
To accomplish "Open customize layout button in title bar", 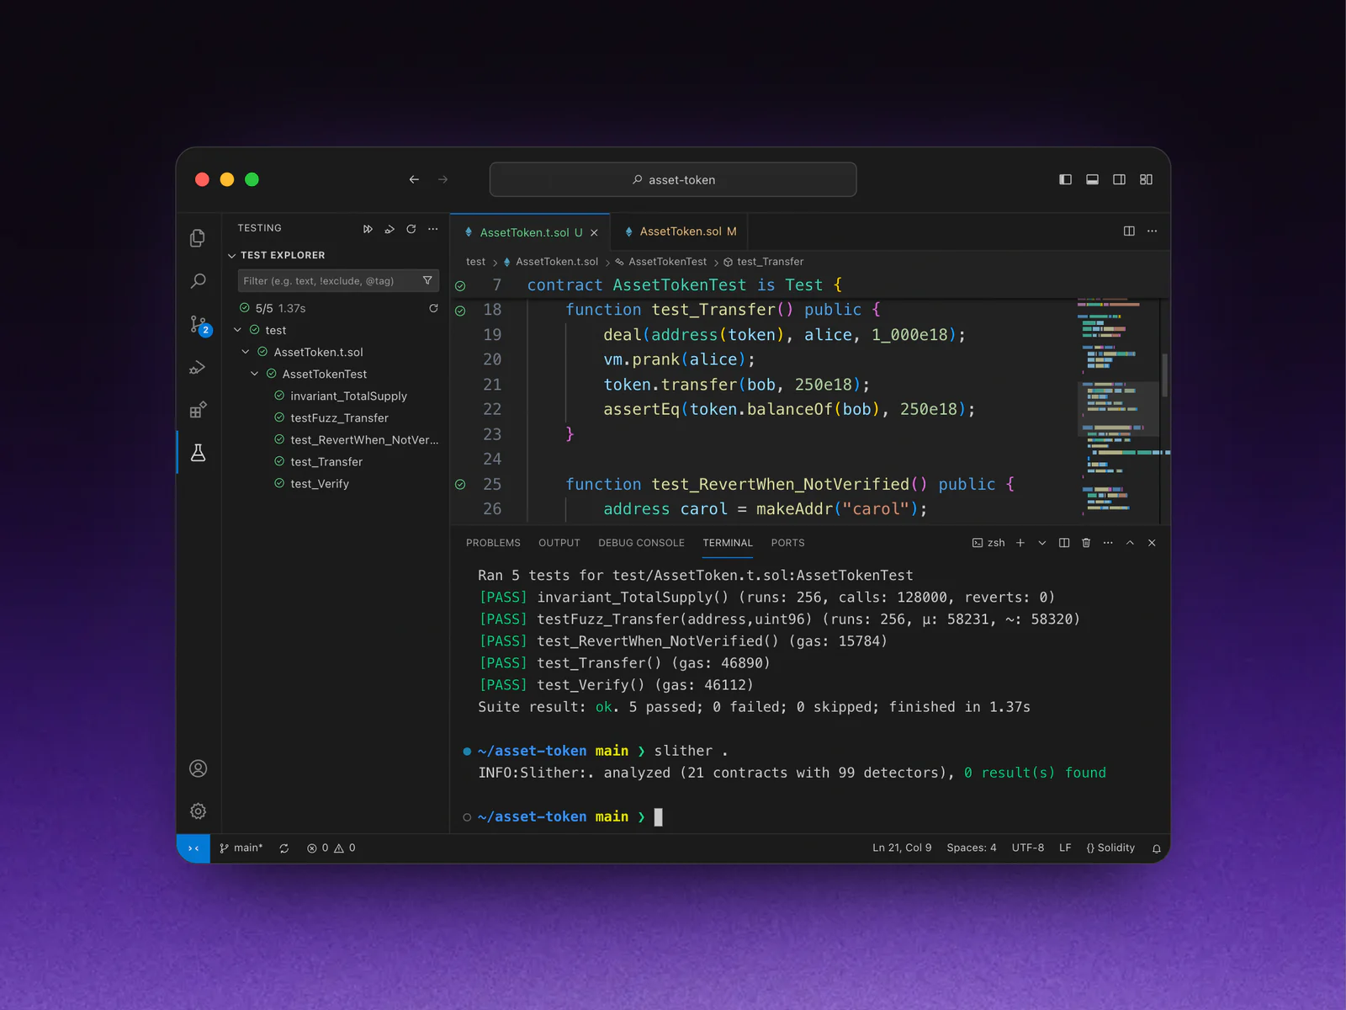I will tap(1146, 179).
